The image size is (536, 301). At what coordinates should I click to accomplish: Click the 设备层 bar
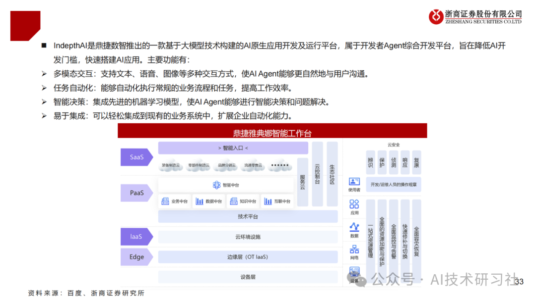[x=248, y=277]
